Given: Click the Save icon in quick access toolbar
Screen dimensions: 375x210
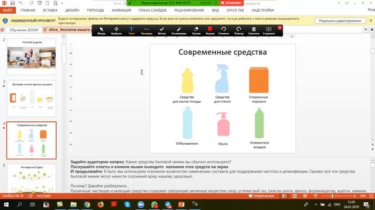Looking at the screenshot, I should point(13,3).
